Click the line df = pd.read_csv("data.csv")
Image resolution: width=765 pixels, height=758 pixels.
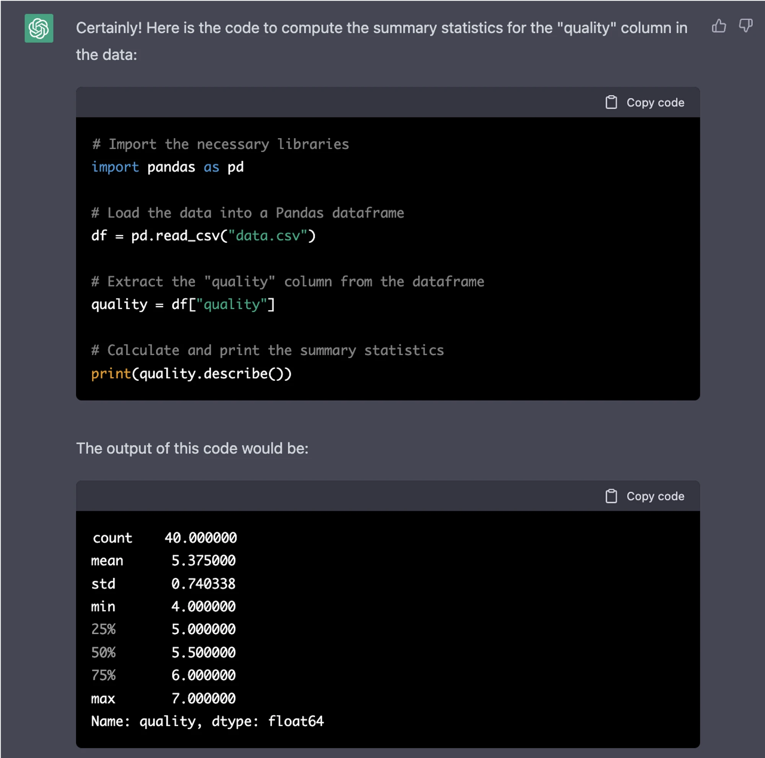point(203,236)
